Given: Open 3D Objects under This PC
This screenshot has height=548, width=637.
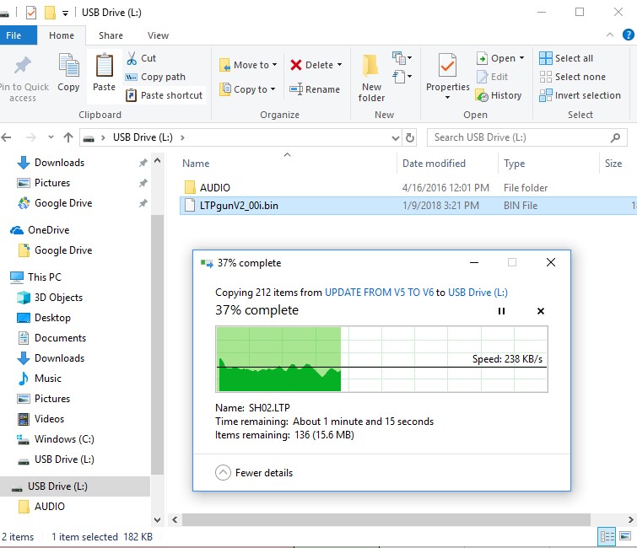Looking at the screenshot, I should 58,297.
